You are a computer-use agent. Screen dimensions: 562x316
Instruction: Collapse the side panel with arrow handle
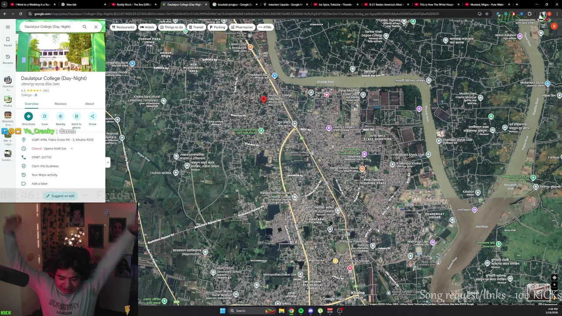click(108, 162)
